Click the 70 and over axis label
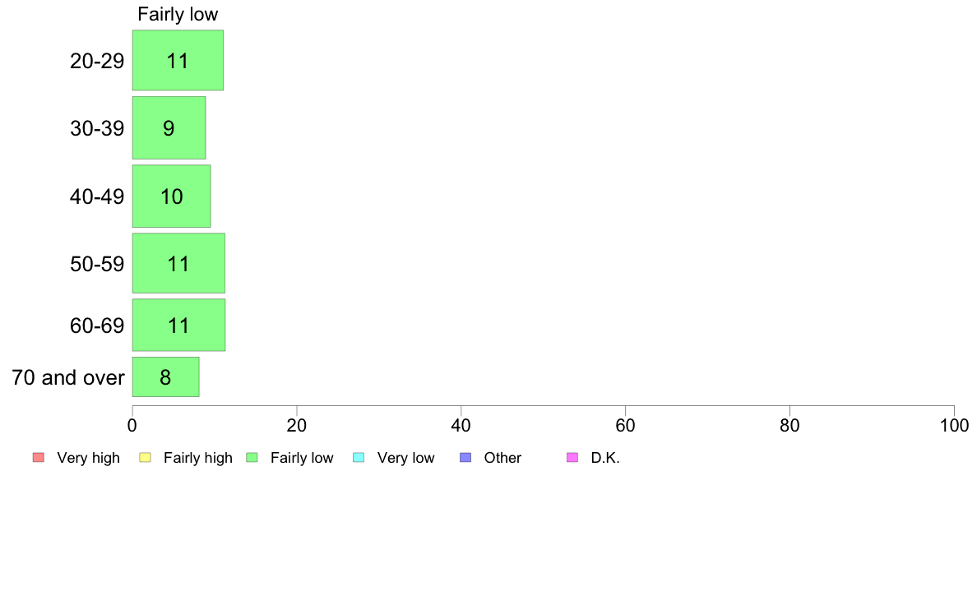Viewport: 977px width, 605px height. tap(68, 377)
